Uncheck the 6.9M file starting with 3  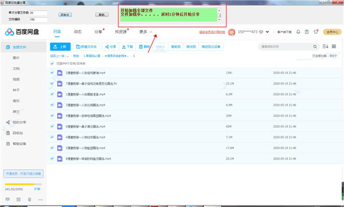click(52, 105)
